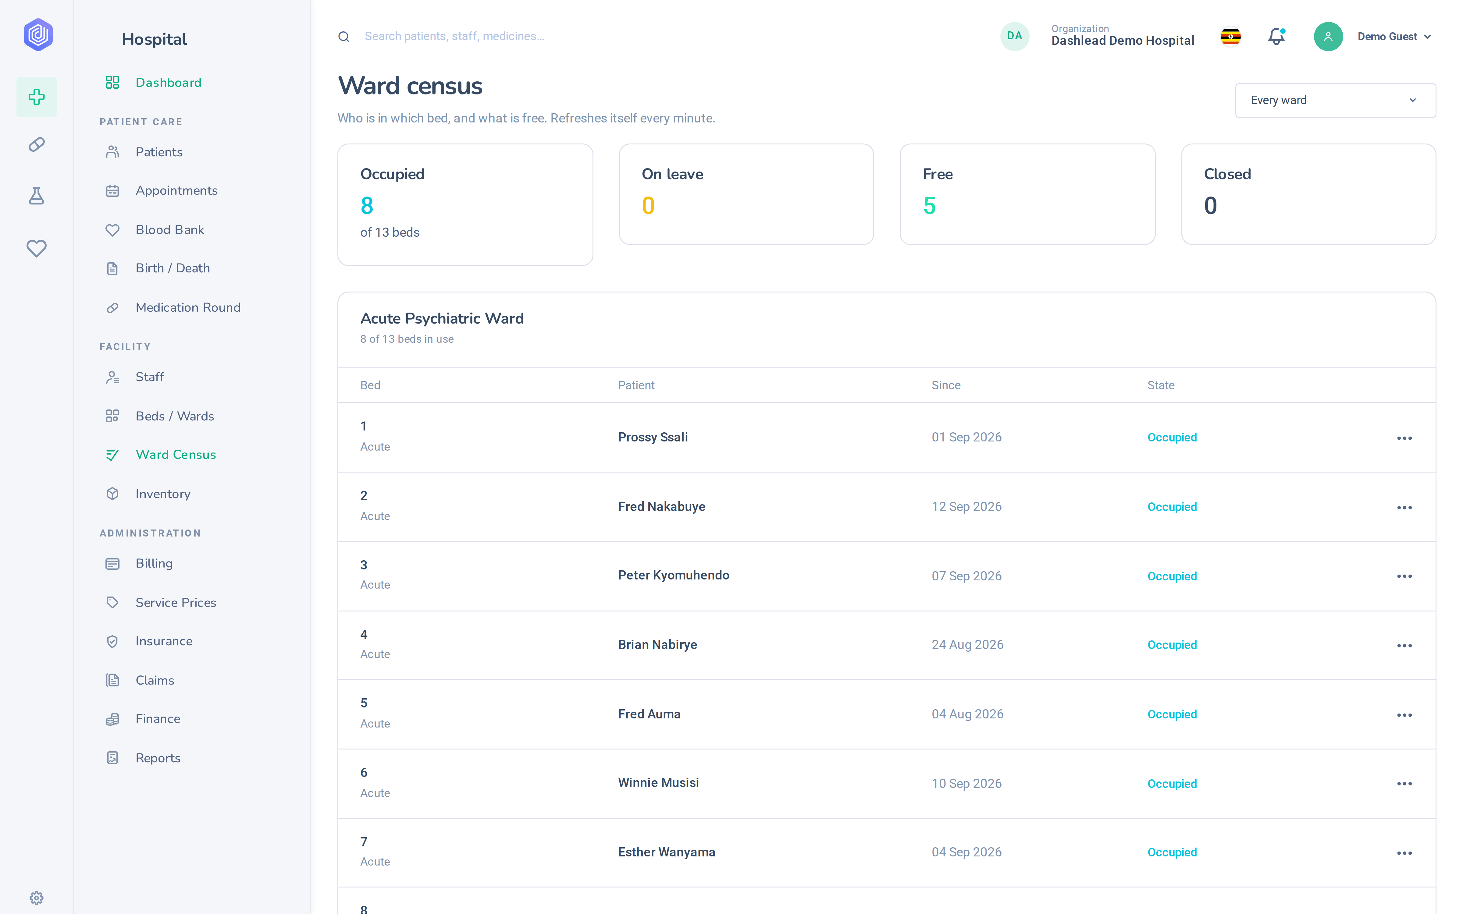1463x914 pixels.
Task: Open Medication Round page
Action: 187,307
